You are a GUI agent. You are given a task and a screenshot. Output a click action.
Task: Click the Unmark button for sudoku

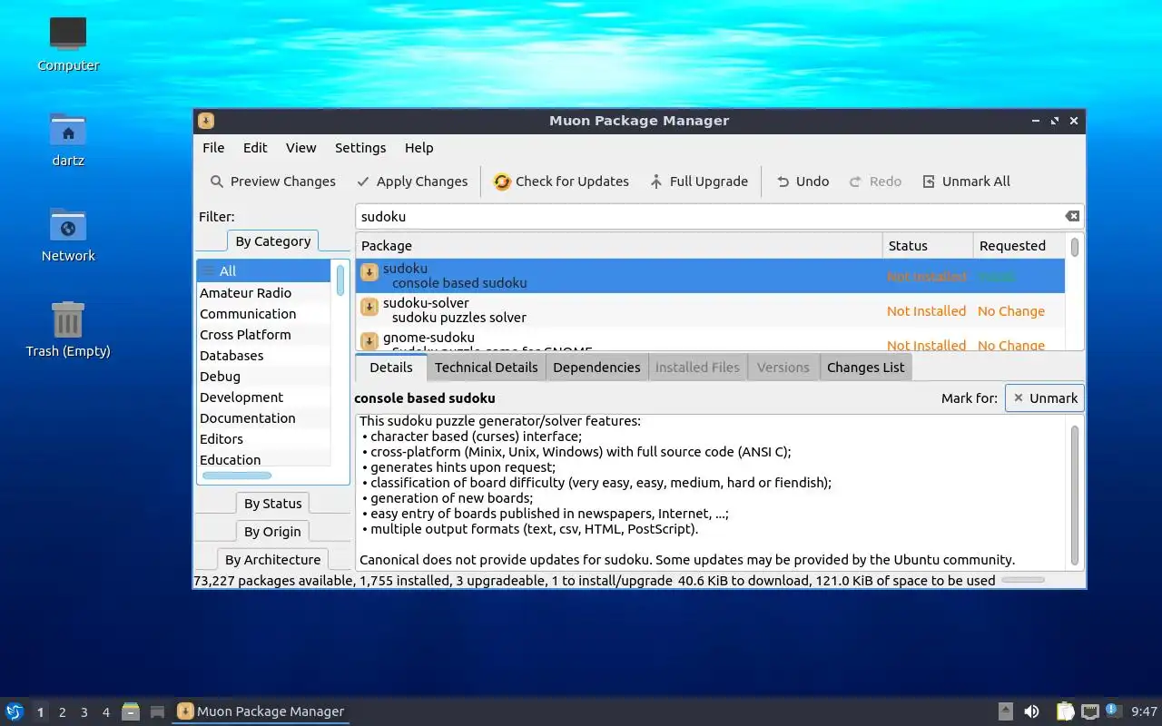point(1044,398)
